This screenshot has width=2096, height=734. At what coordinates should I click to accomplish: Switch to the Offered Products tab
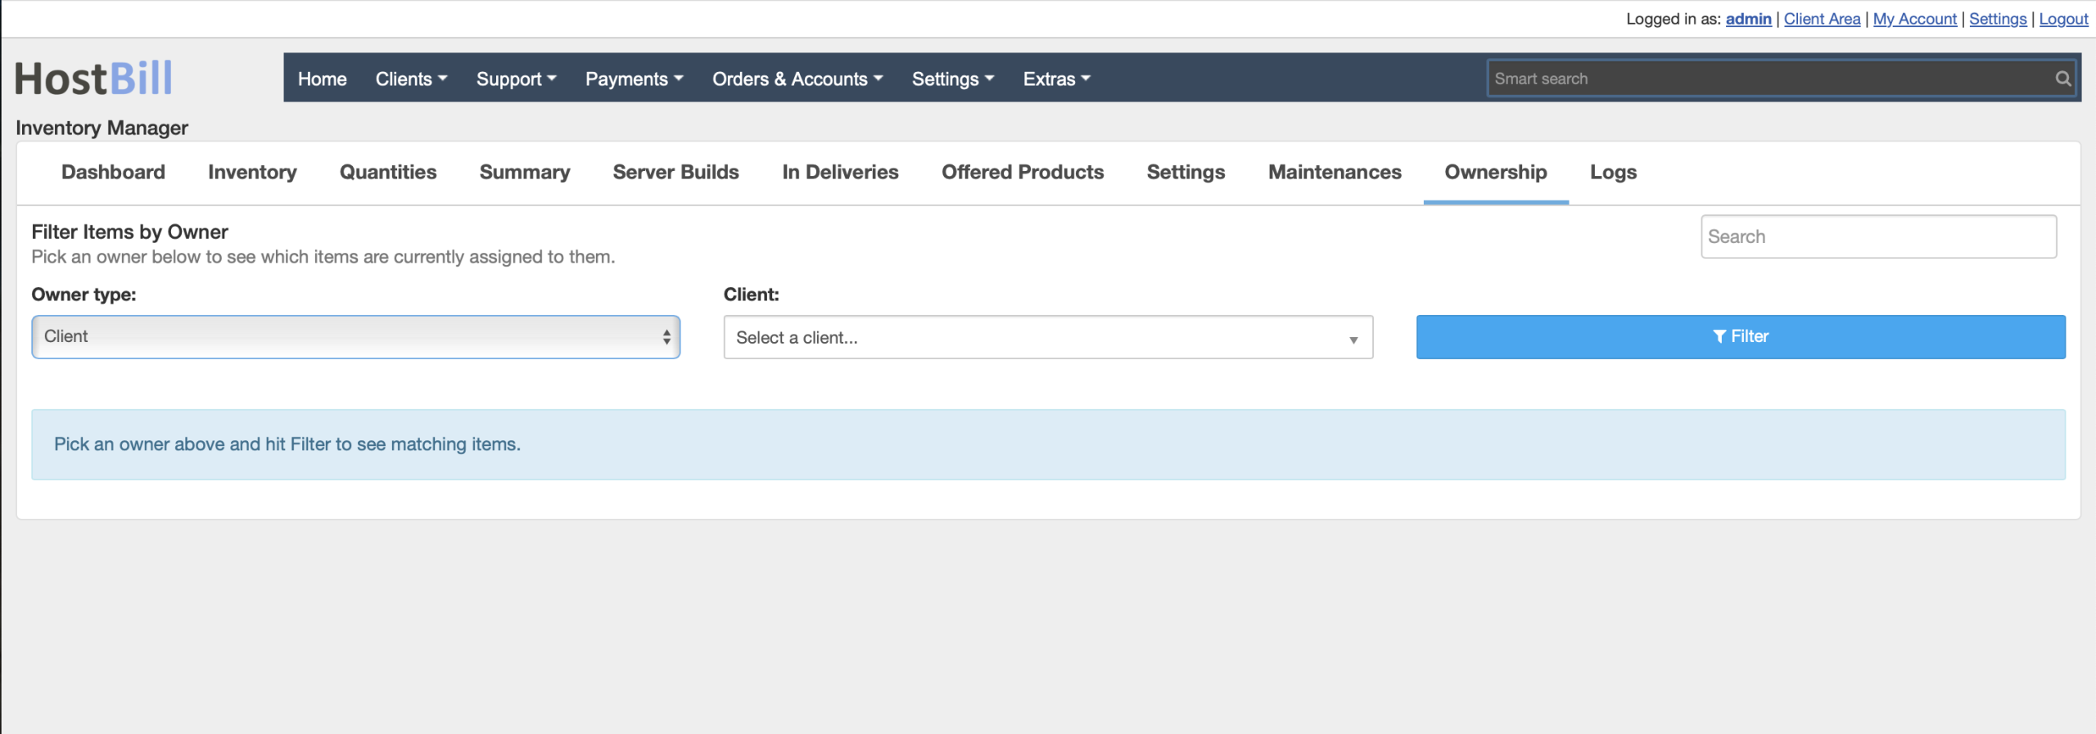pyautogui.click(x=1023, y=172)
